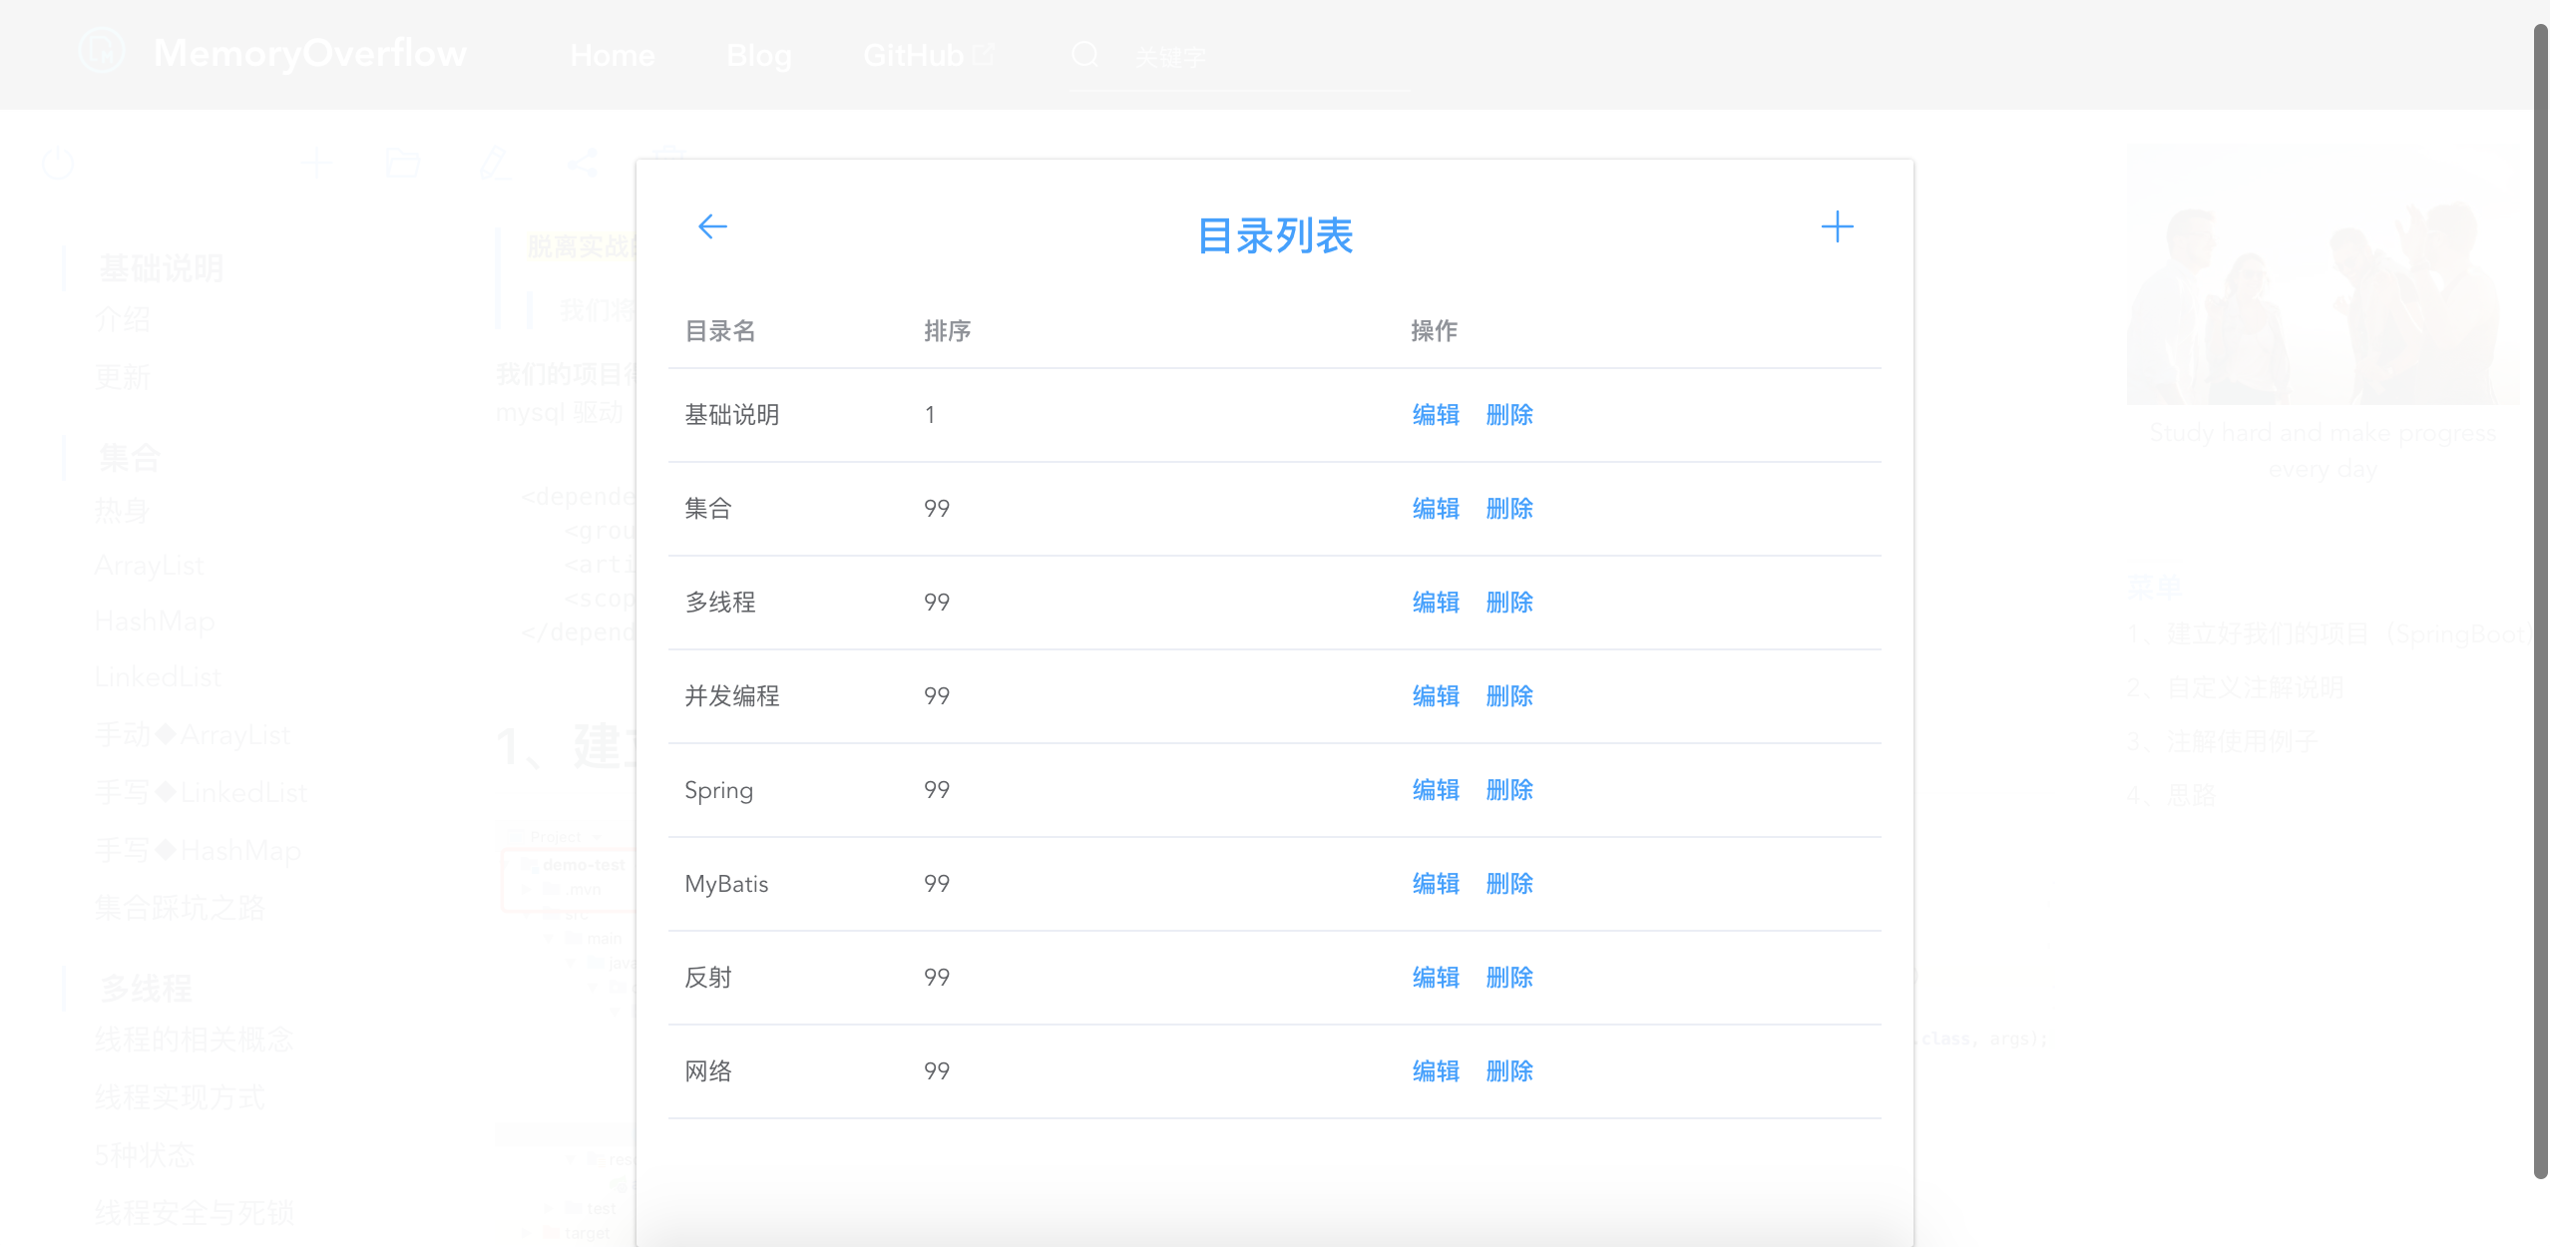The height and width of the screenshot is (1247, 2550).
Task: Add a new directory with the plus icon
Action: pyautogui.click(x=1837, y=227)
